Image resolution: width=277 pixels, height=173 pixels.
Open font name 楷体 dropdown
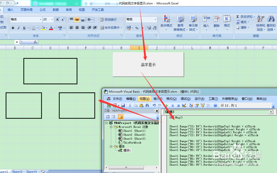40,19
